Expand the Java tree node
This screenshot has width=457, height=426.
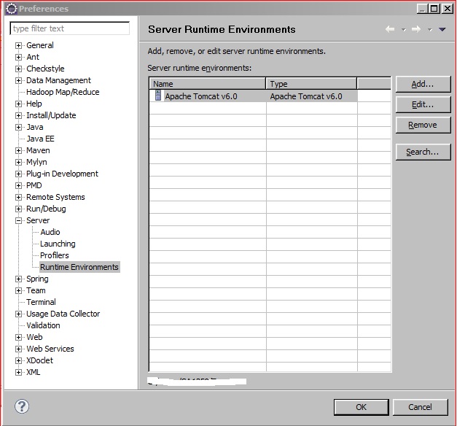click(19, 127)
